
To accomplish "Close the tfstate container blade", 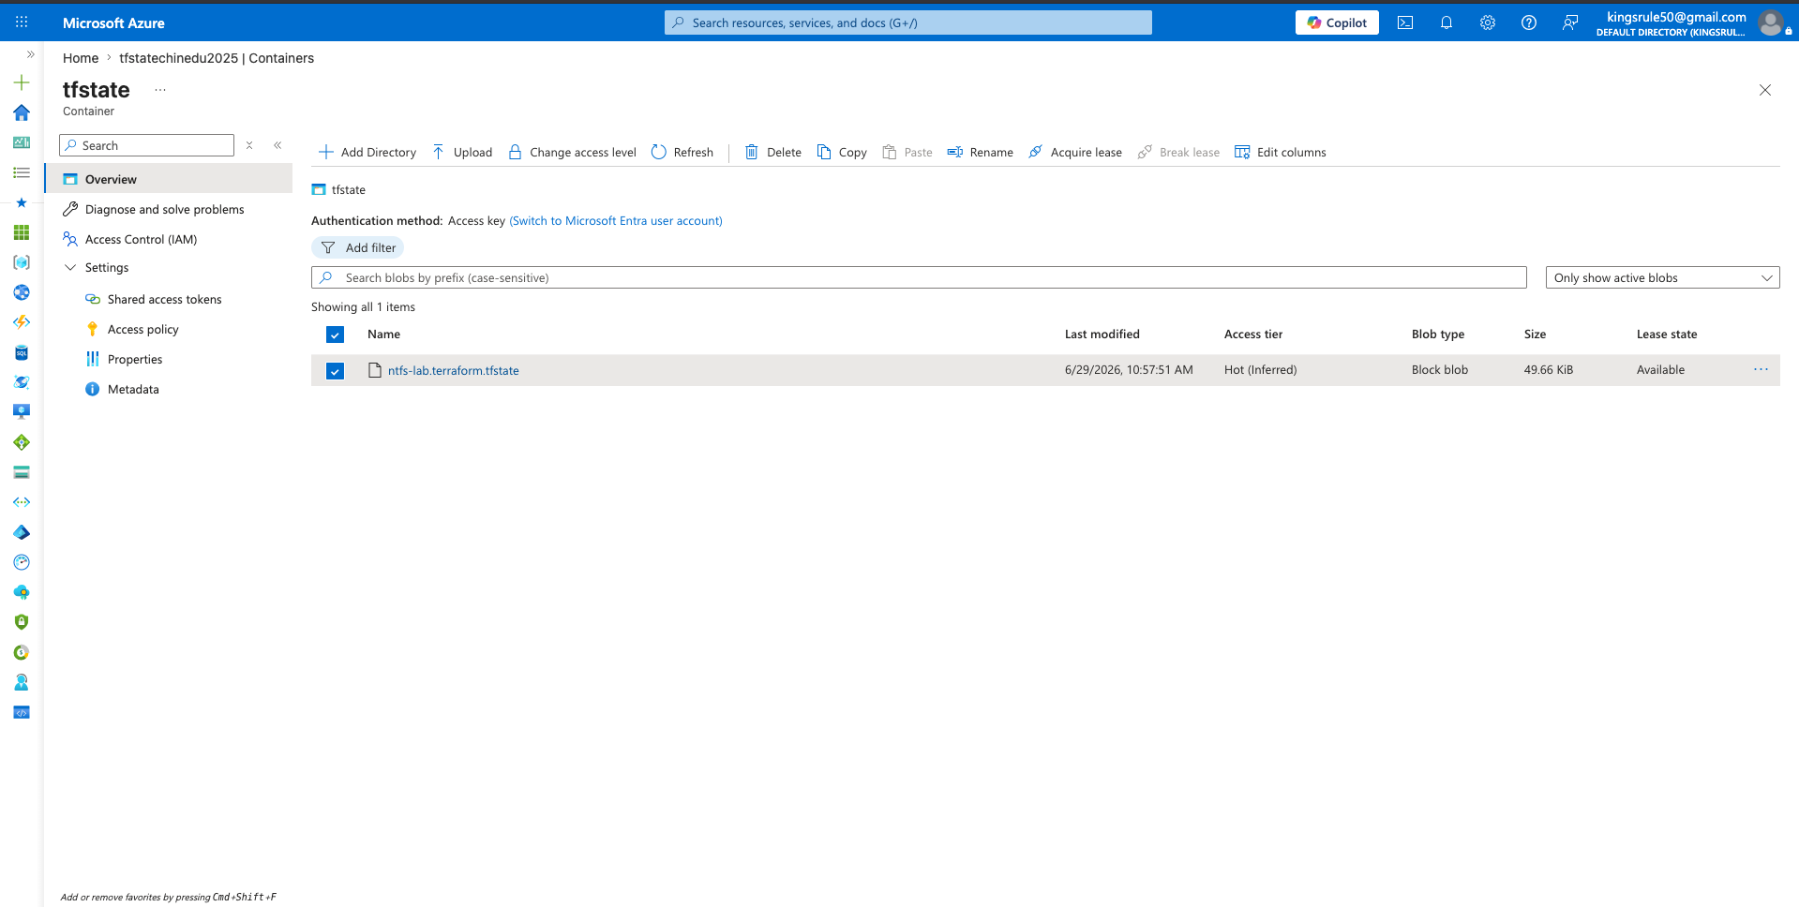I will [1765, 90].
